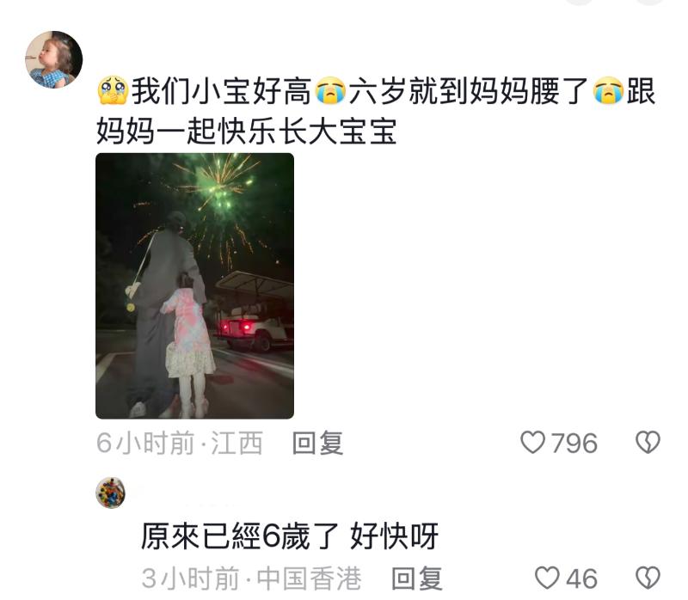Tap broken-heart dislike on the Hong Kong reply
The width and height of the screenshot is (688, 600).
click(648, 578)
